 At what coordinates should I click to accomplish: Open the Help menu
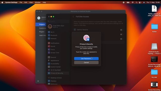44,2
